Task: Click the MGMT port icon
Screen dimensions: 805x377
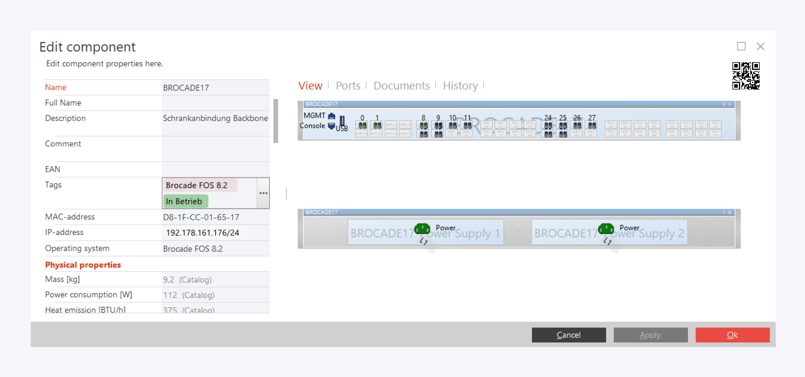Action: pos(332,116)
